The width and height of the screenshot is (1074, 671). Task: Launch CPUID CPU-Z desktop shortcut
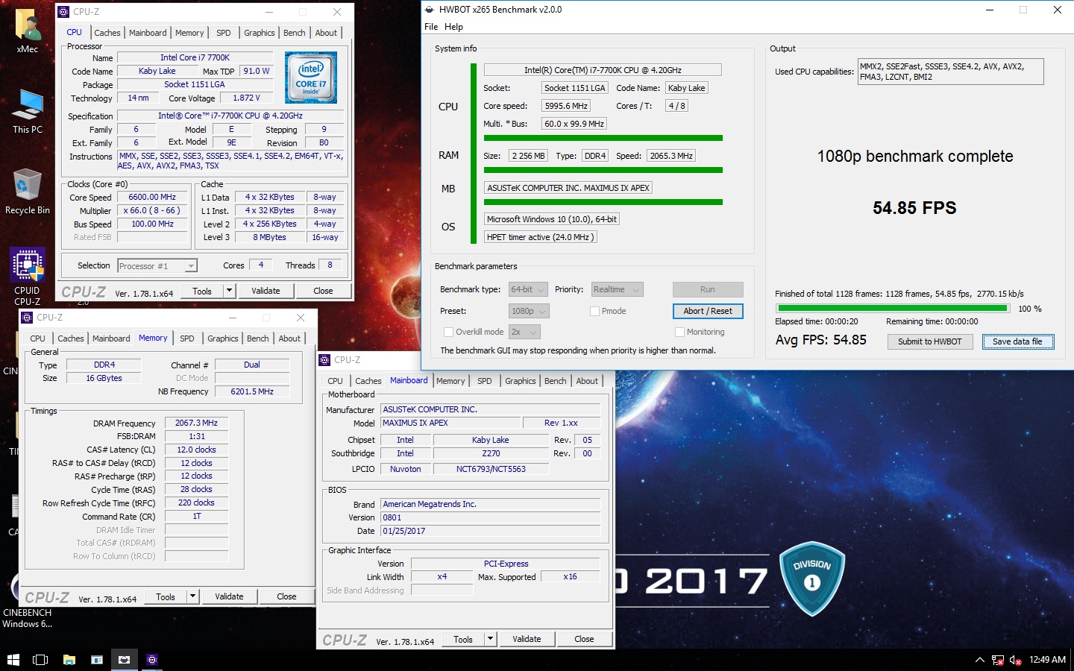coord(28,277)
